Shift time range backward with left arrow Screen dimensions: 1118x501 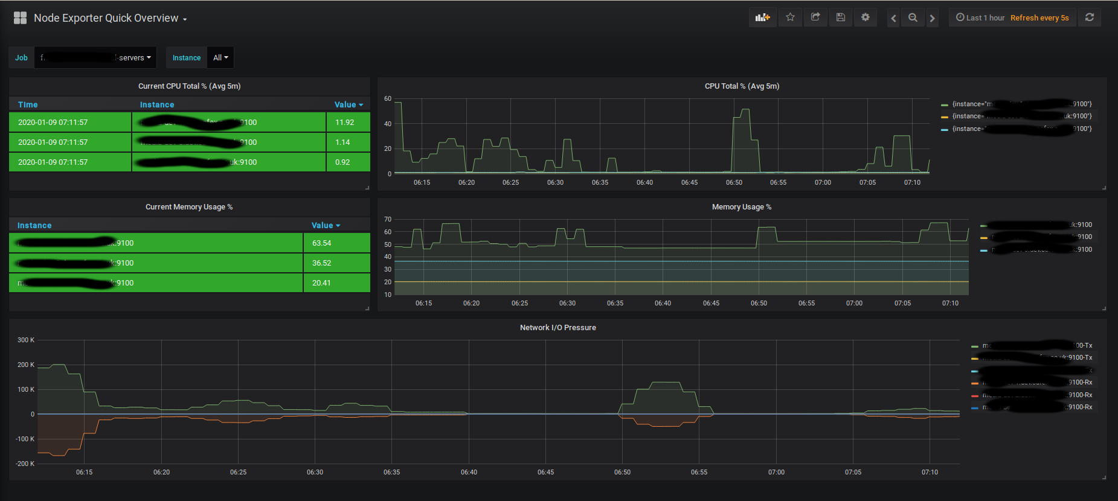point(894,18)
